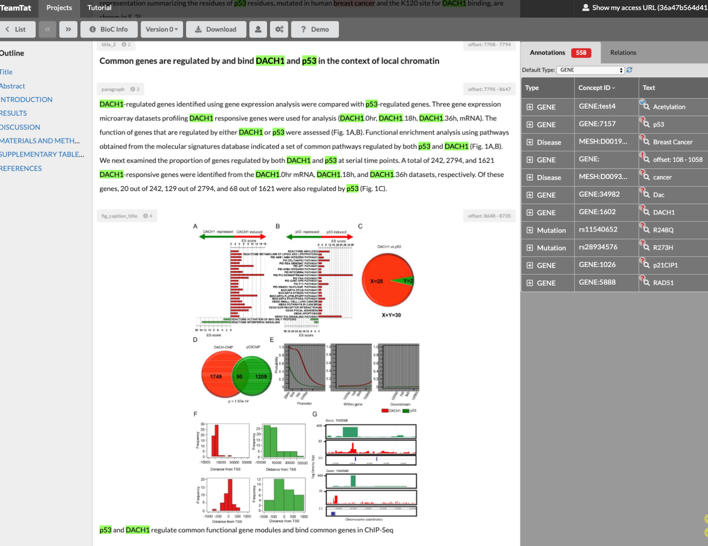Screen dimensions: 708x546
Task: Click magnifier icon for offset: 108 - 1058
Action: [646, 160]
